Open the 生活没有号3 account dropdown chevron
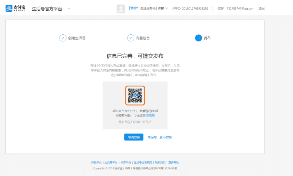This screenshot has width=293, height=176. click(x=167, y=8)
